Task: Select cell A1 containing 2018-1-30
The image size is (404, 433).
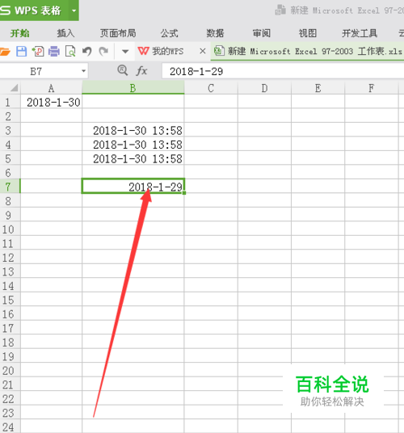Action: [x=51, y=102]
